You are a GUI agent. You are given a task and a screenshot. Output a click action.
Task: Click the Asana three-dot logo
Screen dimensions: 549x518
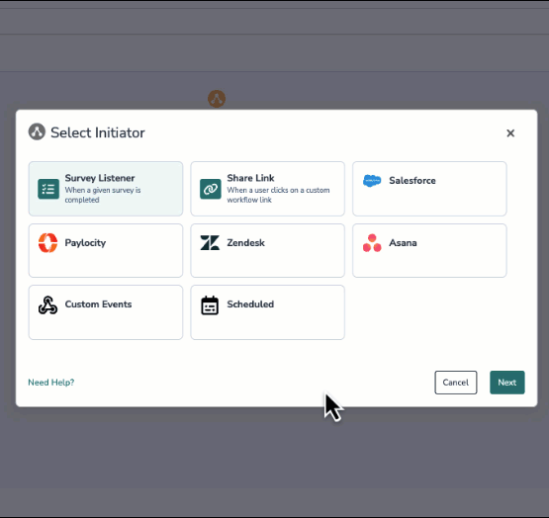coord(372,242)
